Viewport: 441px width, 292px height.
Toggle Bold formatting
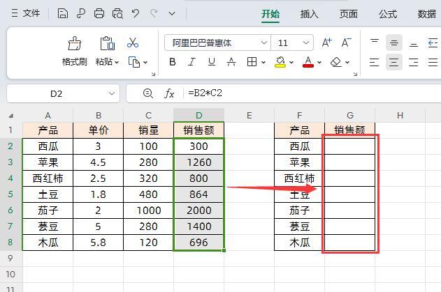click(173, 62)
